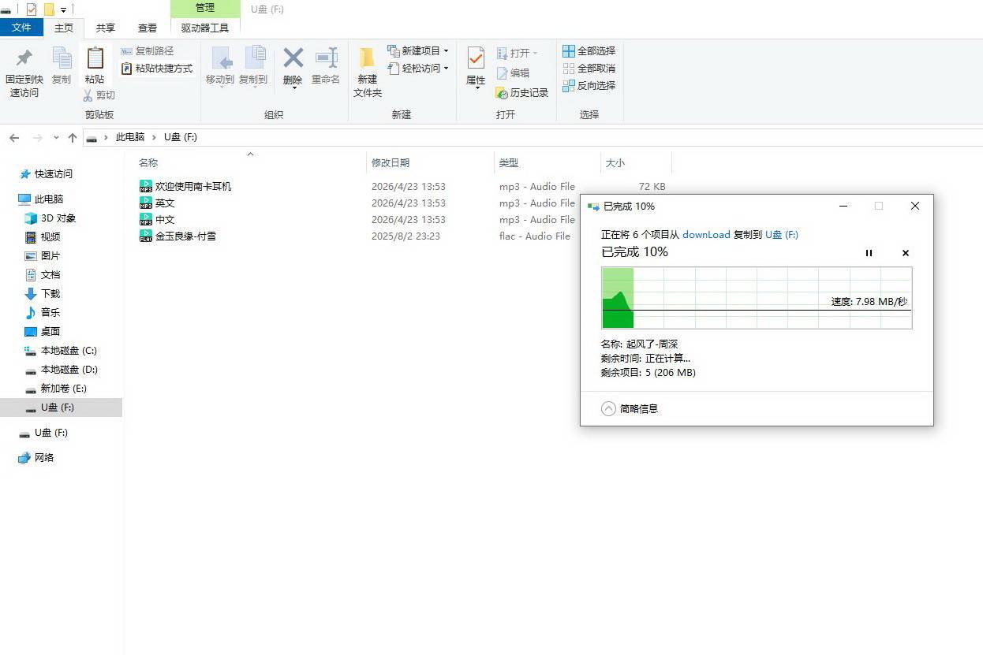Viewport: 983px width, 655px height.
Task: Click Properties (属性) checkmark icon
Action: point(476,58)
